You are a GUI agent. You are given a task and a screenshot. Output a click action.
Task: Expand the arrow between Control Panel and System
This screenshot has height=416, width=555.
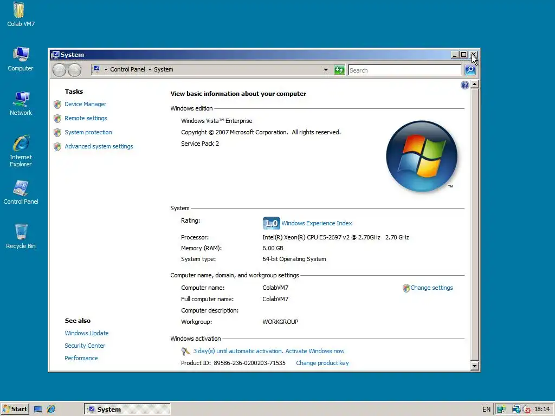150,70
